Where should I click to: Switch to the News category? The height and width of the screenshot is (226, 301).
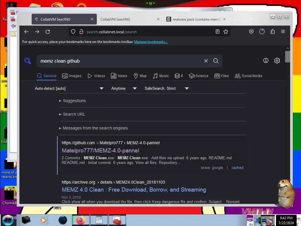pyautogui.click(x=119, y=76)
